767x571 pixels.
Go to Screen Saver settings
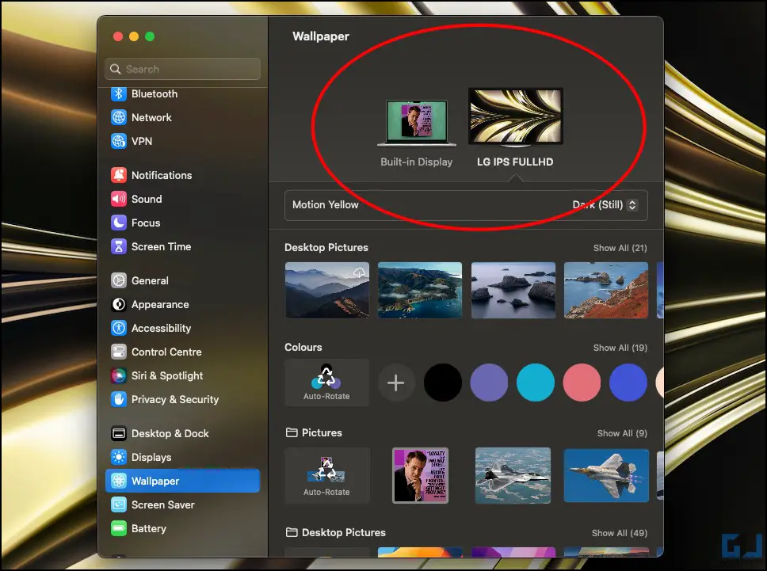point(182,504)
